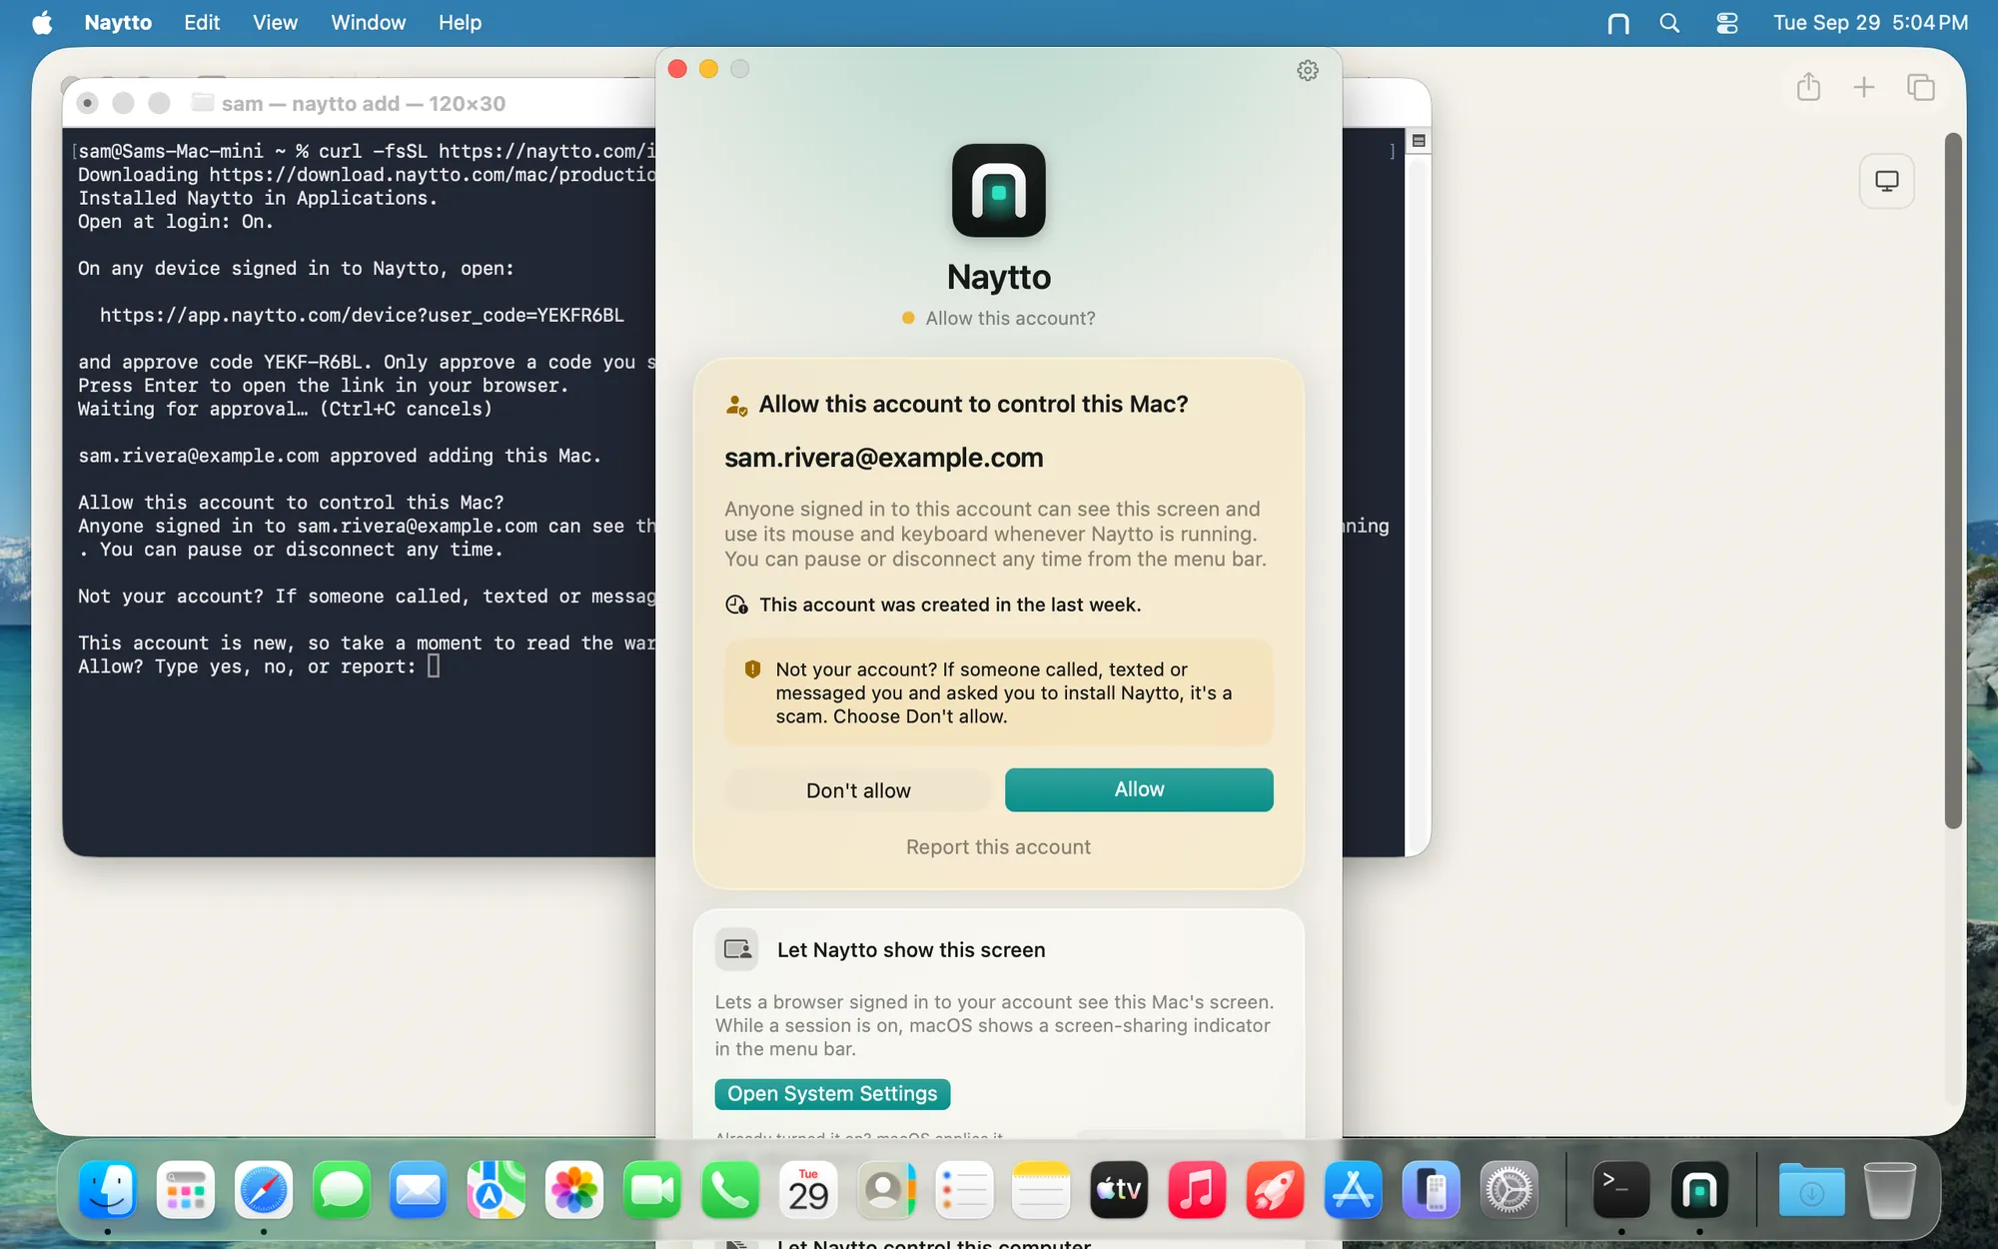Open Mail from the Dock
The height and width of the screenshot is (1249, 1998).
coord(418,1190)
